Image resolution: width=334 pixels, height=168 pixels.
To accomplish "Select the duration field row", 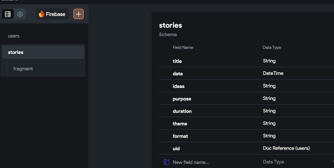I will 182,111.
